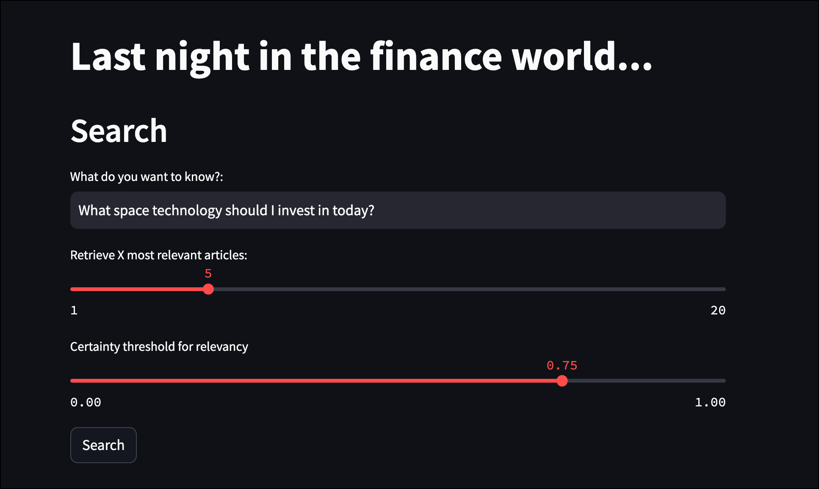This screenshot has height=489, width=819.
Task: Click the 'Certainty threshold for relevancy' label
Action: (159, 346)
